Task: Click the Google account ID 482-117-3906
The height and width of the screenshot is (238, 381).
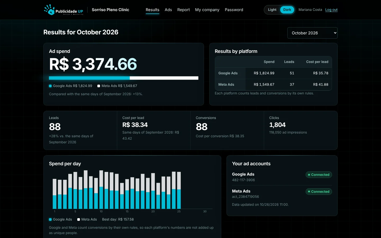Action: [x=243, y=180]
